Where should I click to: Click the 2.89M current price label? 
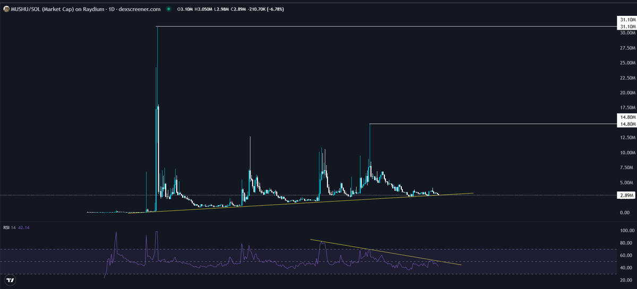click(x=626, y=195)
